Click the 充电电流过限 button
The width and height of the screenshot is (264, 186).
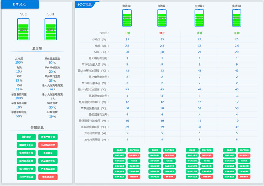click(x=25, y=153)
